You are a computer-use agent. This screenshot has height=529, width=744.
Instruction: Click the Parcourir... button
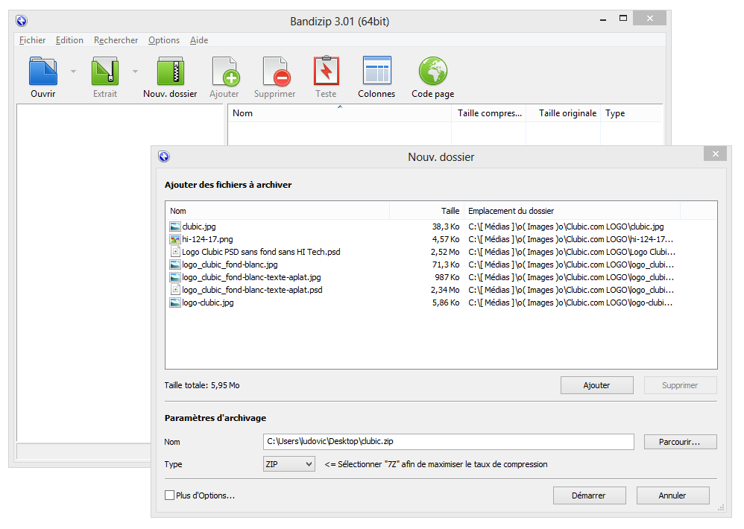tap(679, 442)
